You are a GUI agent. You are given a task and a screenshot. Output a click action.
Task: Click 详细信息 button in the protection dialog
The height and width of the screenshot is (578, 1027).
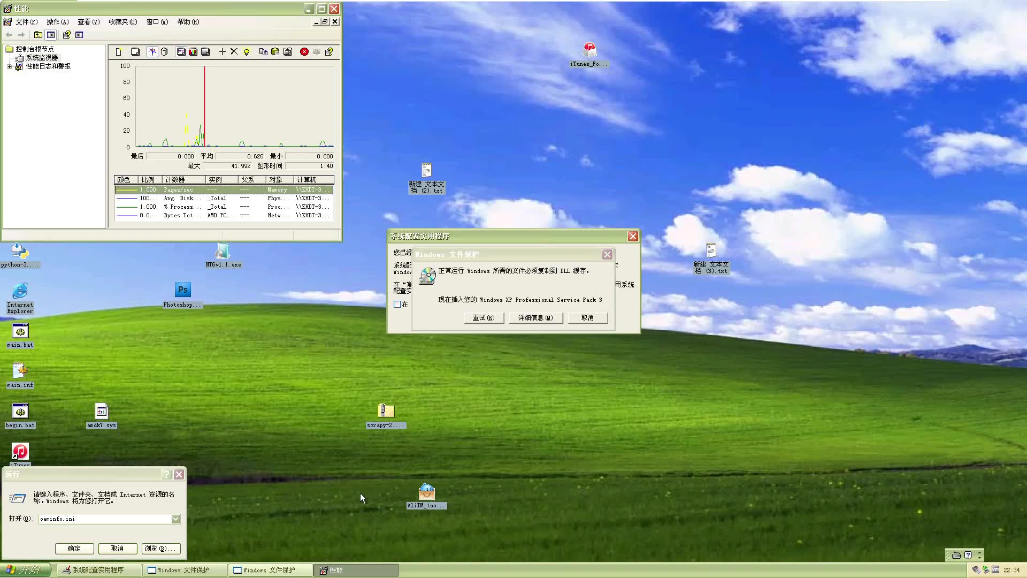[x=535, y=317]
